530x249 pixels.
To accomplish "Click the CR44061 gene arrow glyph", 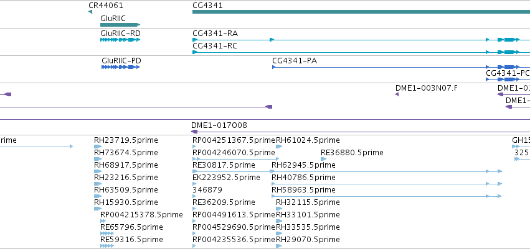I will click(90, 12).
